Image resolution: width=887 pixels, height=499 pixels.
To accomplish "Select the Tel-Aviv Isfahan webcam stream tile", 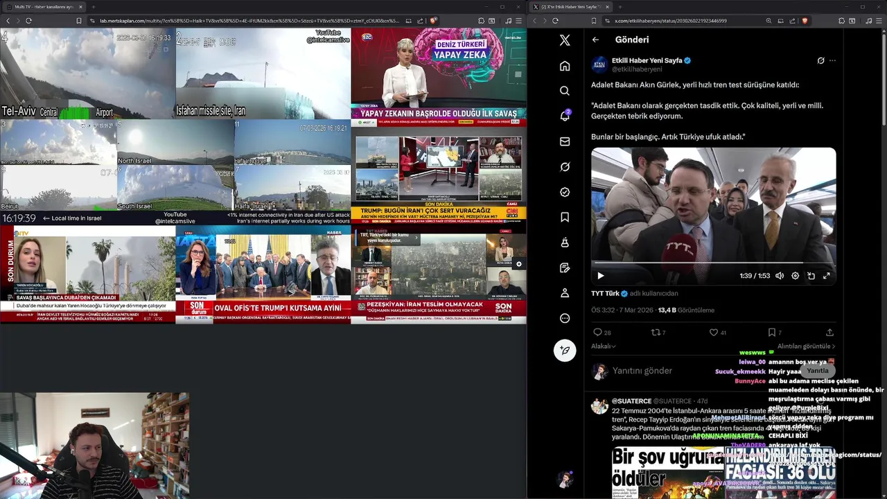I will 175,126.
